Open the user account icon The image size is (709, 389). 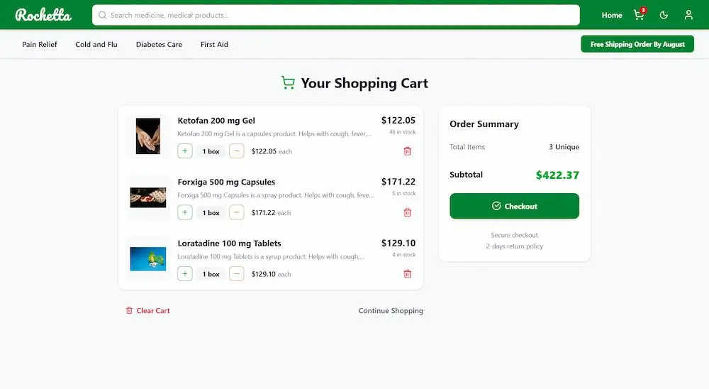point(688,15)
